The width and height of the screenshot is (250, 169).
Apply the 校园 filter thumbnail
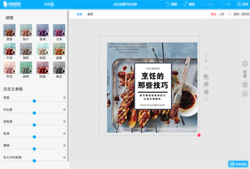click(42, 49)
